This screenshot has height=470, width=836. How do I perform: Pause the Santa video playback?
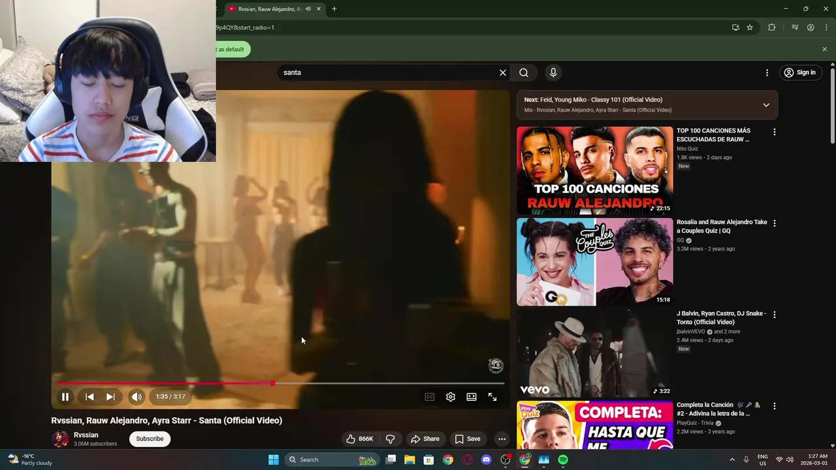tap(65, 397)
